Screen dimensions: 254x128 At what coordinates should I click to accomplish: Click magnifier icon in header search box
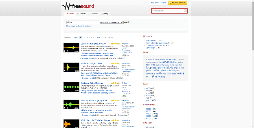pos(185,11)
